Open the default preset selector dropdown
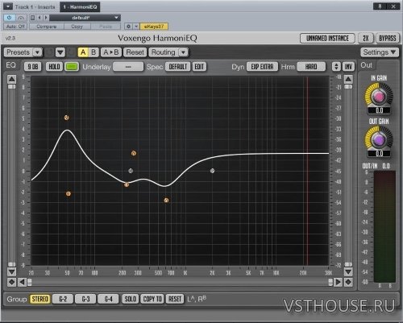The width and height of the screenshot is (403, 323). click(85, 18)
